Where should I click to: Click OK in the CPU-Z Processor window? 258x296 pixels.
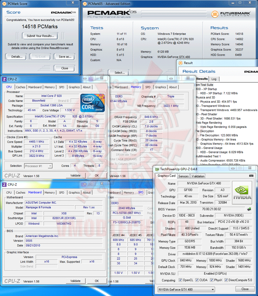97,176
